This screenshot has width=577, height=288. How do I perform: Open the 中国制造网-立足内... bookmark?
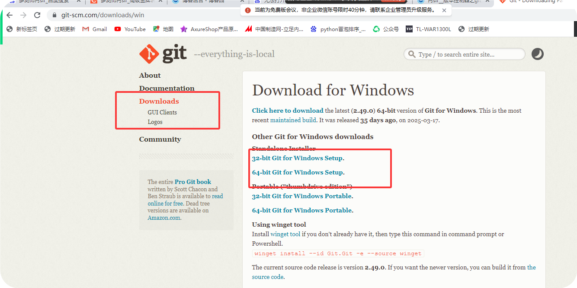coord(274,29)
